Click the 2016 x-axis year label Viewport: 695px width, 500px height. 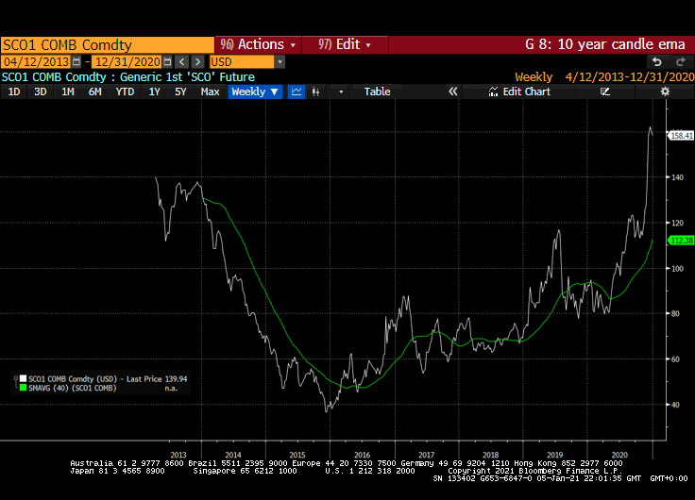tap(362, 455)
